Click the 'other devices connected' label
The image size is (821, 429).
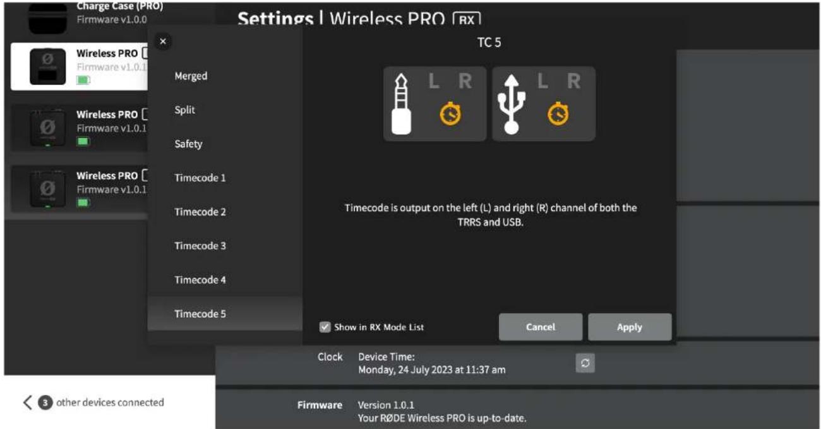[110, 402]
